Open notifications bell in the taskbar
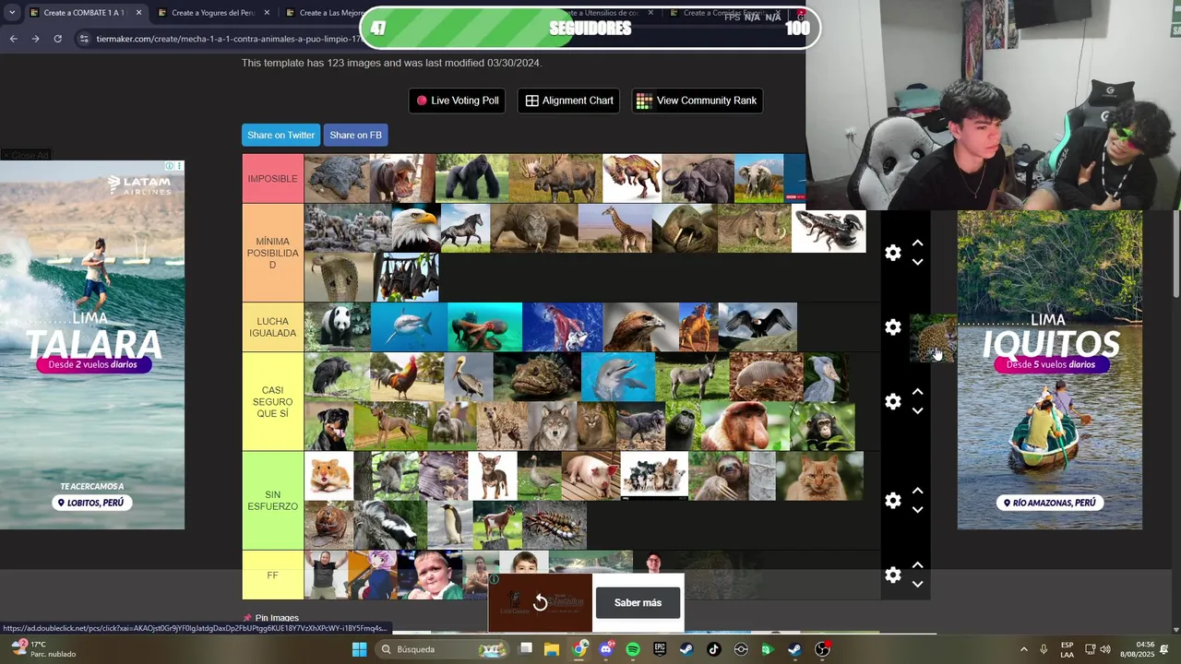The image size is (1181, 664). 1164,649
